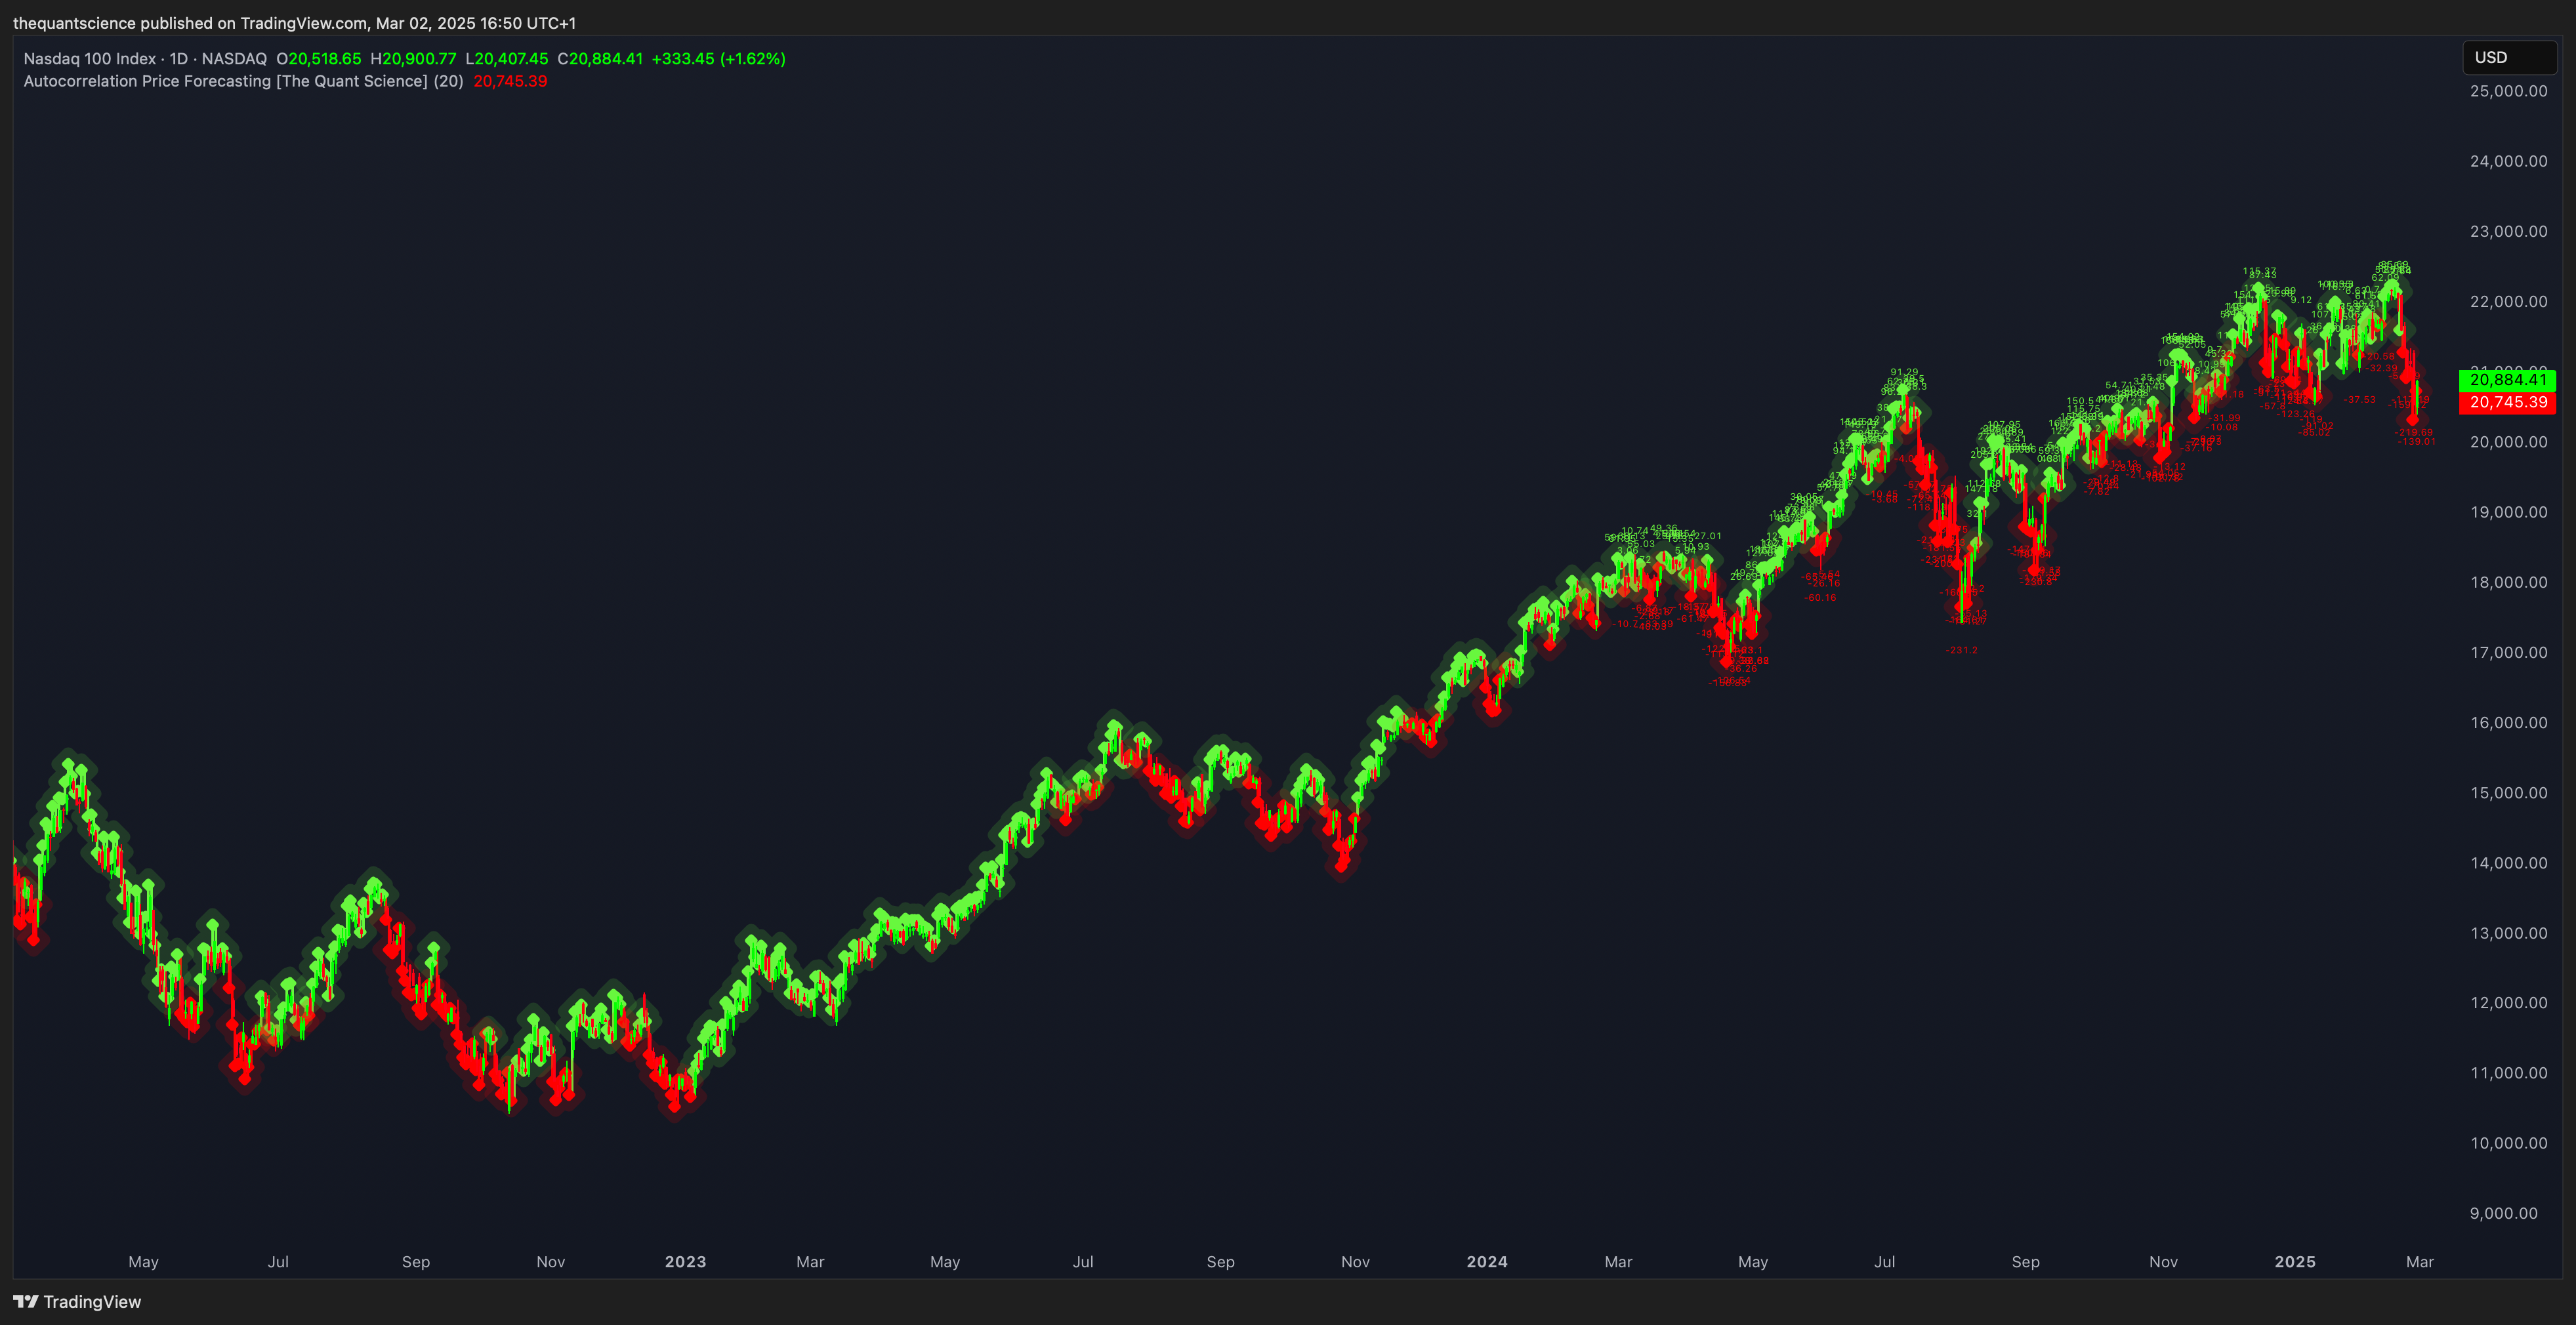The width and height of the screenshot is (2576, 1325).
Task: Click the 2025 year label on time axis
Action: 2295,1262
